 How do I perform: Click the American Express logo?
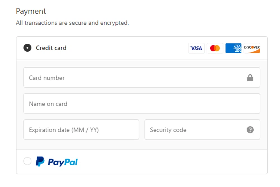click(233, 48)
